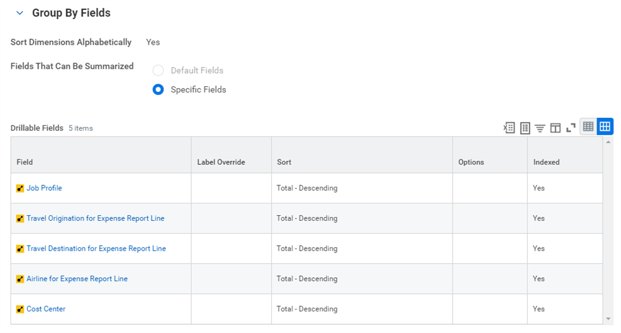The height and width of the screenshot is (333, 621).
Task: Switch to compact grid view icon
Action: click(588, 127)
